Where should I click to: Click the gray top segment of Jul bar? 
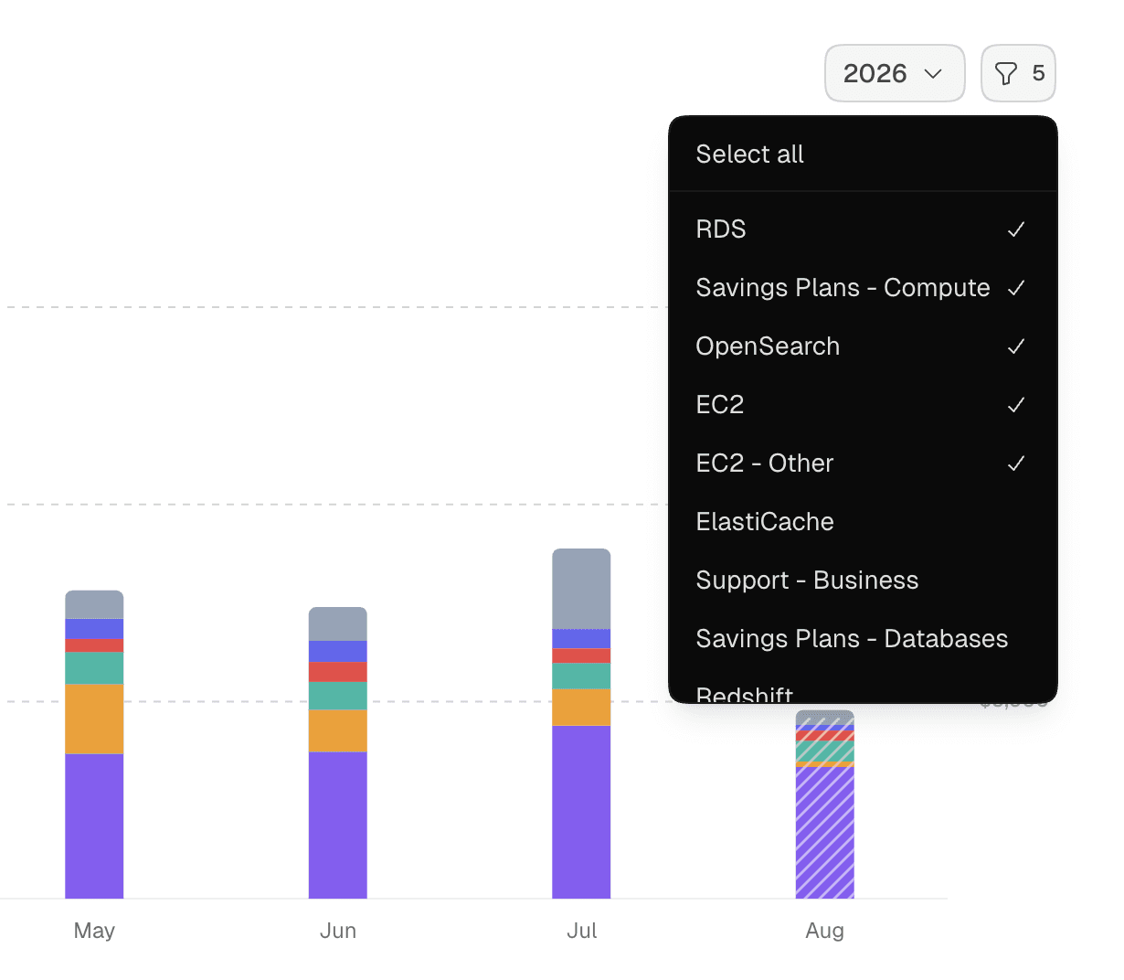pyautogui.click(x=581, y=589)
